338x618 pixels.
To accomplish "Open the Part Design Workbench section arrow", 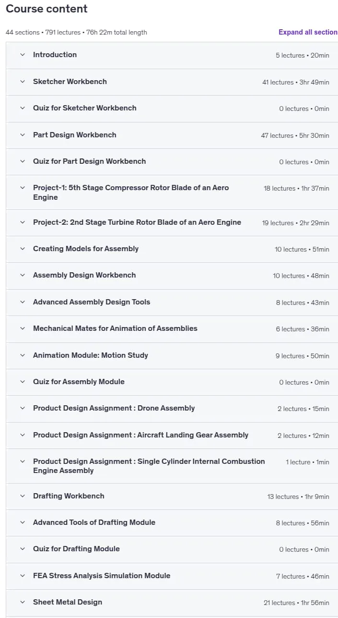I will (x=22, y=135).
